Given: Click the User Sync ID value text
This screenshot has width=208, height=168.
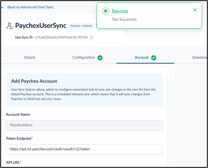Looking at the screenshot, I should point(61,37).
